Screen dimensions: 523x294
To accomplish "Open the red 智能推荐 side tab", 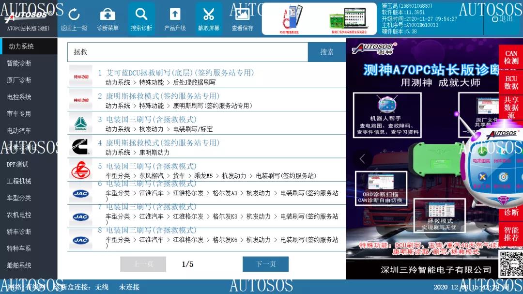I will [x=511, y=234].
